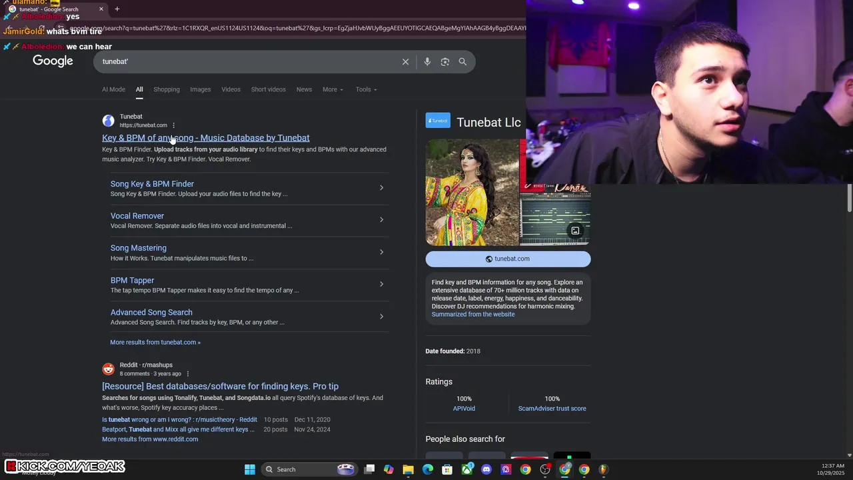Switch to Short videos tab
The width and height of the screenshot is (853, 480).
coord(269,89)
